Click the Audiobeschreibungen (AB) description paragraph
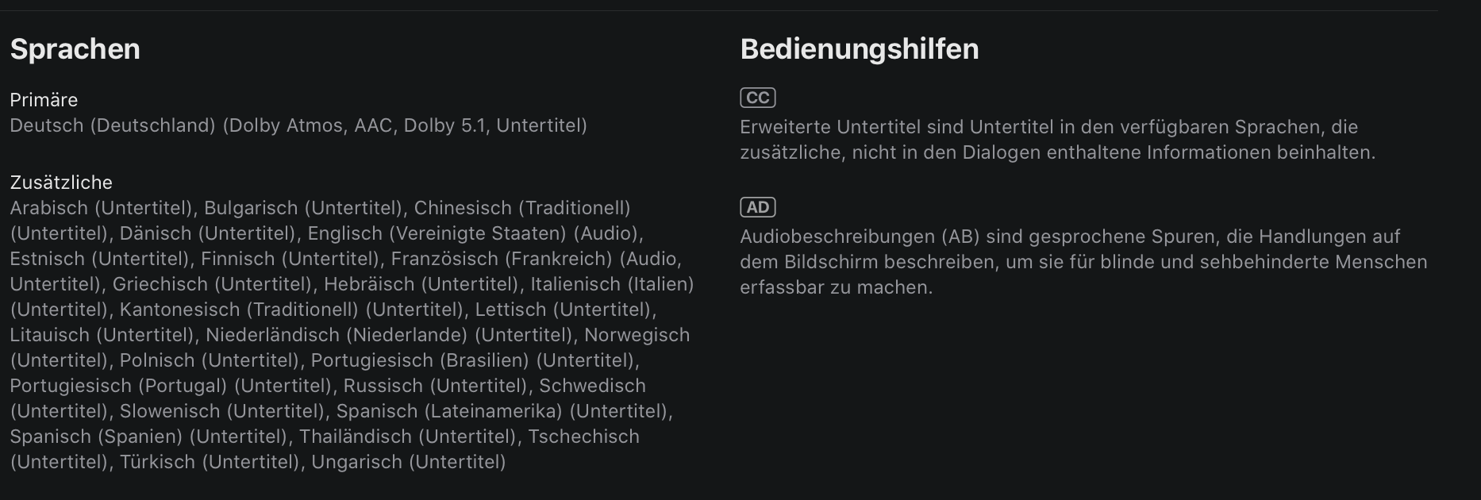The width and height of the screenshot is (1481, 500). point(1083,262)
